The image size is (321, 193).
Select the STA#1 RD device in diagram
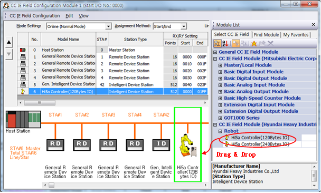point(55,145)
